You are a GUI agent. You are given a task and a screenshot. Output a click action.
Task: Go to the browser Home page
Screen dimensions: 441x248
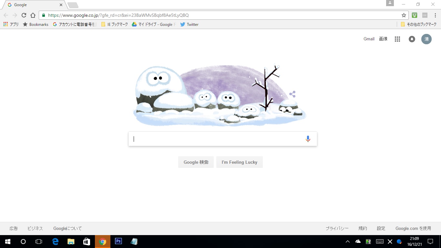point(33,15)
